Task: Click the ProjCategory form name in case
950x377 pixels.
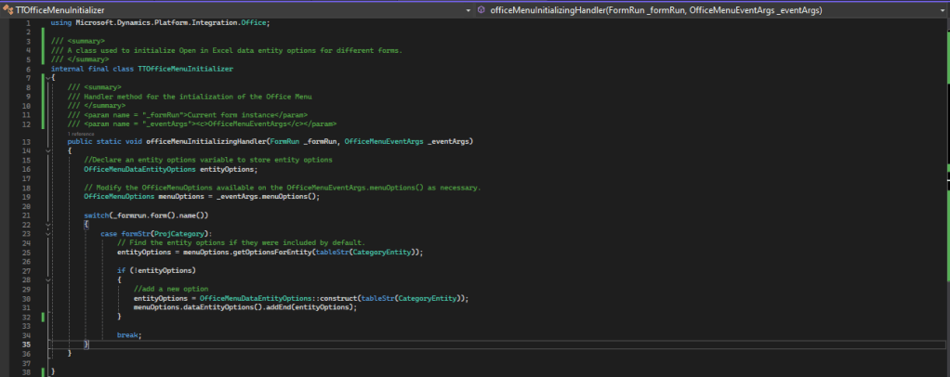Action: 180,233
